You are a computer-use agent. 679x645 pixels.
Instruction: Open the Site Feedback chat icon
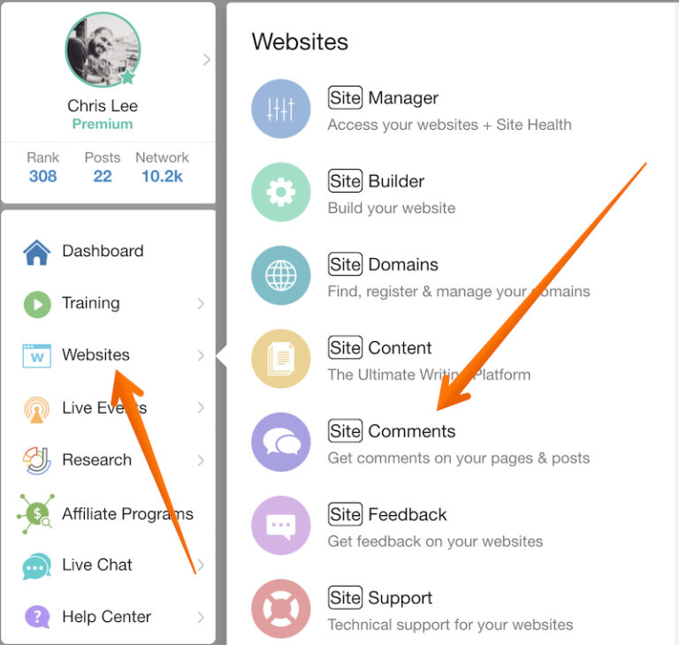pyautogui.click(x=280, y=525)
